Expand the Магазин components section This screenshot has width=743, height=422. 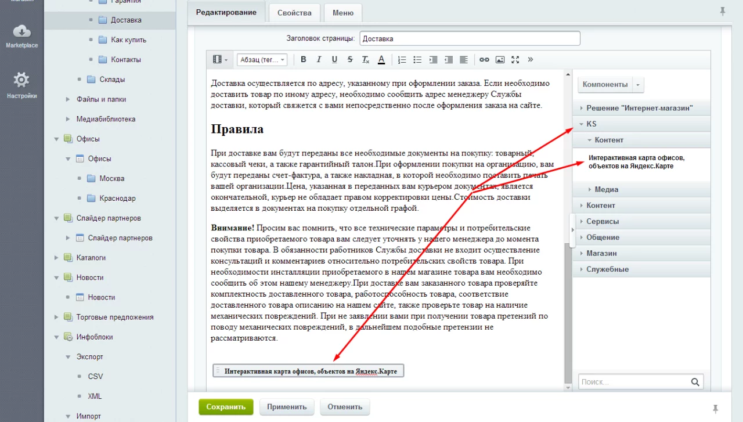(601, 253)
